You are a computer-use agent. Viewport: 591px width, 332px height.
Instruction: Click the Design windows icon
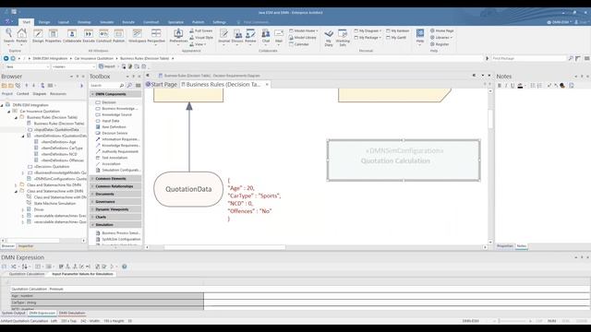point(38,36)
